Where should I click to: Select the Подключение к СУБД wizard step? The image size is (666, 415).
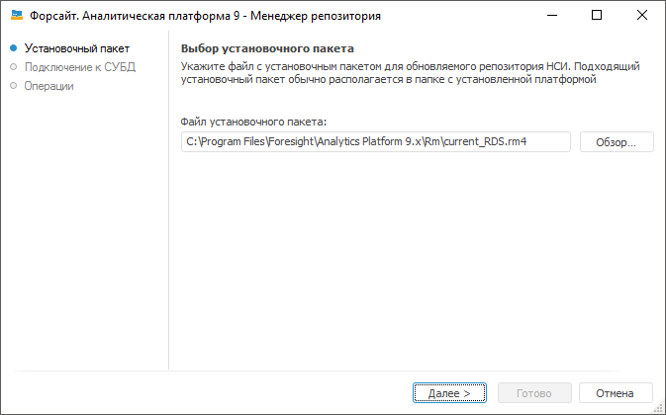(80, 66)
